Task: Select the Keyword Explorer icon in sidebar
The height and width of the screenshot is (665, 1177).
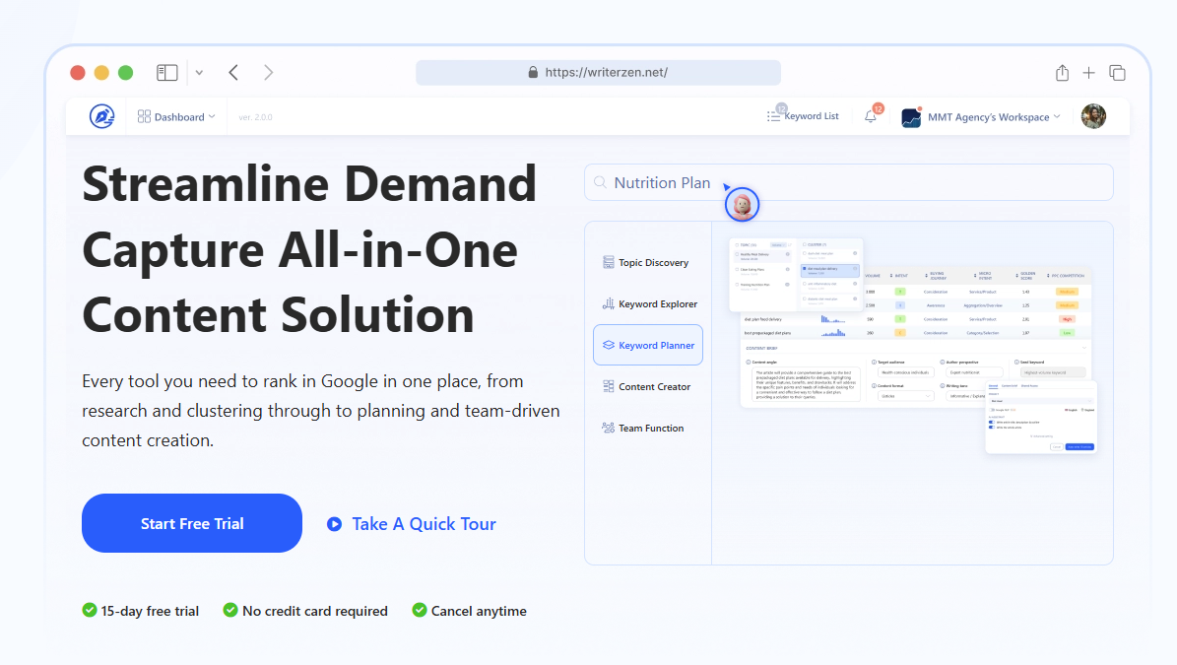Action: [x=607, y=303]
